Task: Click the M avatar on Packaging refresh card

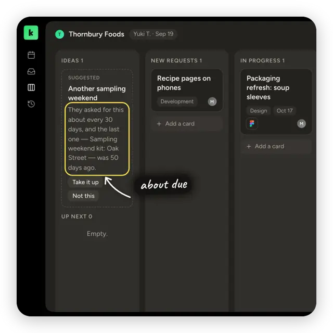Action: (x=301, y=124)
